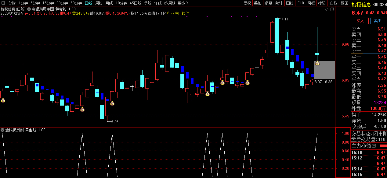
Task: Click the 收益(三) -0.100 row
Action: pyautogui.click(x=369, y=126)
